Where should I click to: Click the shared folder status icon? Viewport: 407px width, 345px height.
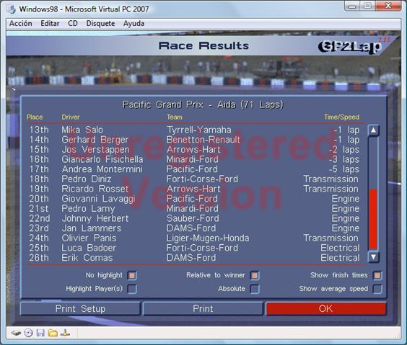pyautogui.click(x=53, y=333)
